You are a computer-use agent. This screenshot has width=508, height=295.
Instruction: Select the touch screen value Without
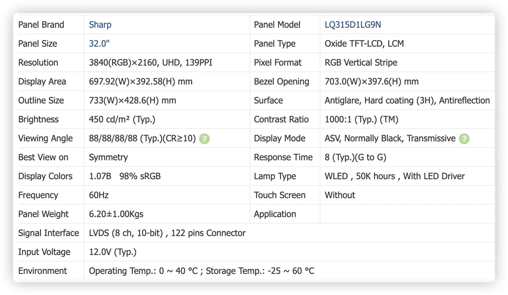340,195
